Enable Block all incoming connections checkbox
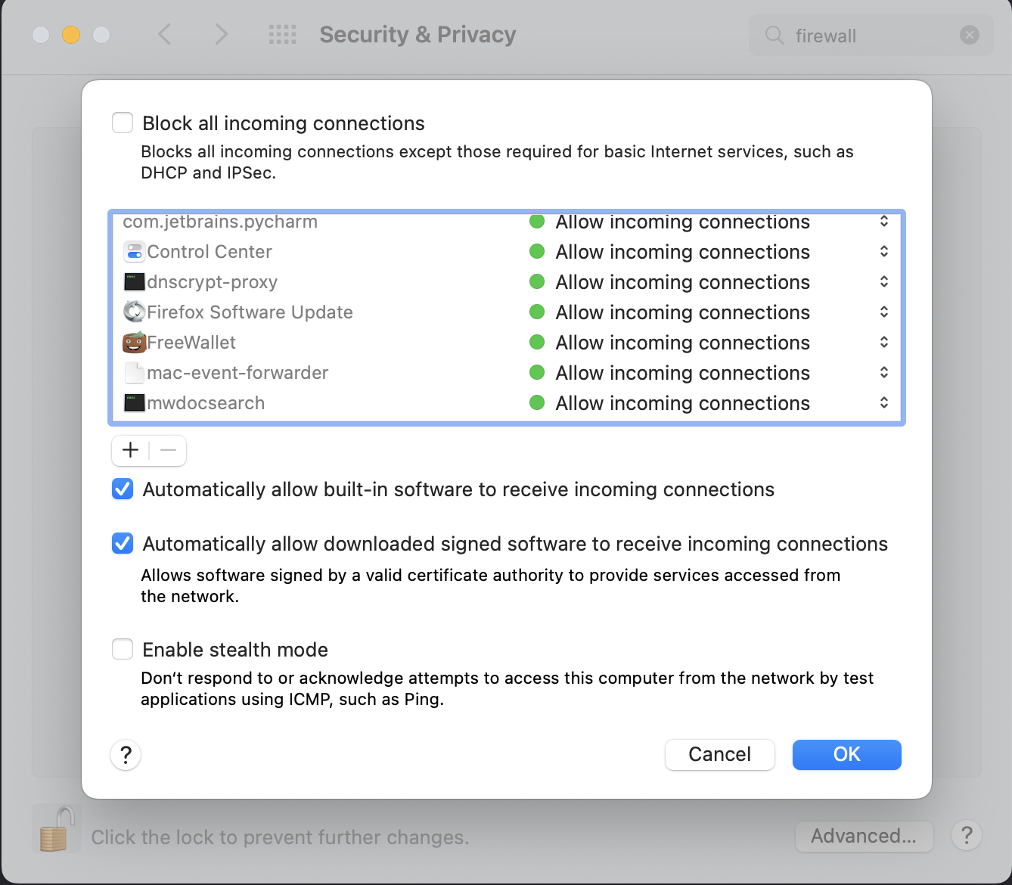The width and height of the screenshot is (1012, 885). (x=123, y=123)
